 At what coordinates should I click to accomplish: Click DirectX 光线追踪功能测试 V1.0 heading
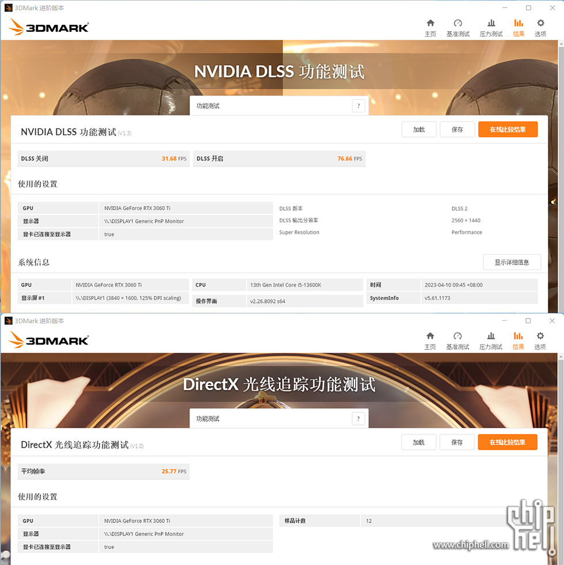coord(82,445)
